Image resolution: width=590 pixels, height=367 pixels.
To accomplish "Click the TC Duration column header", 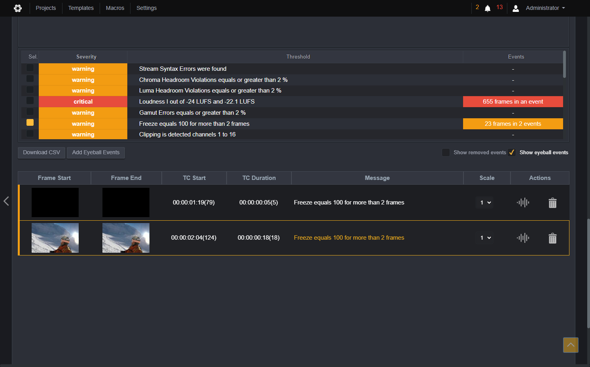I will tap(259, 178).
